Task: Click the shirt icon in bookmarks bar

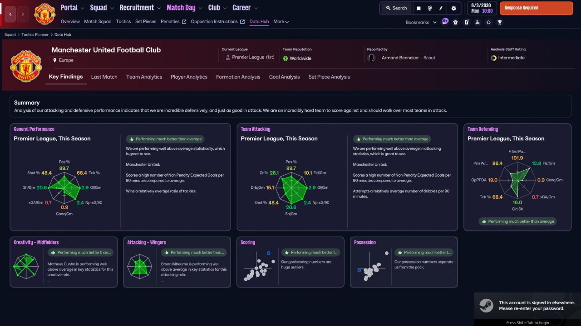Action: [x=456, y=22]
